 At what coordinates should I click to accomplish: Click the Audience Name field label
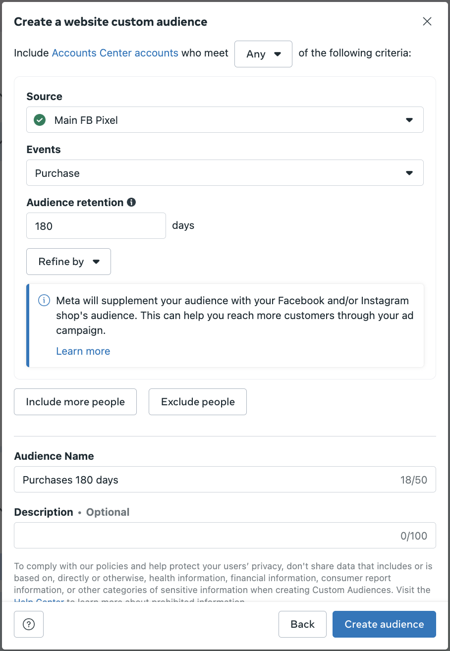click(54, 456)
